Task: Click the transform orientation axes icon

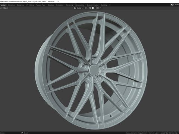Action: click(75, 8)
